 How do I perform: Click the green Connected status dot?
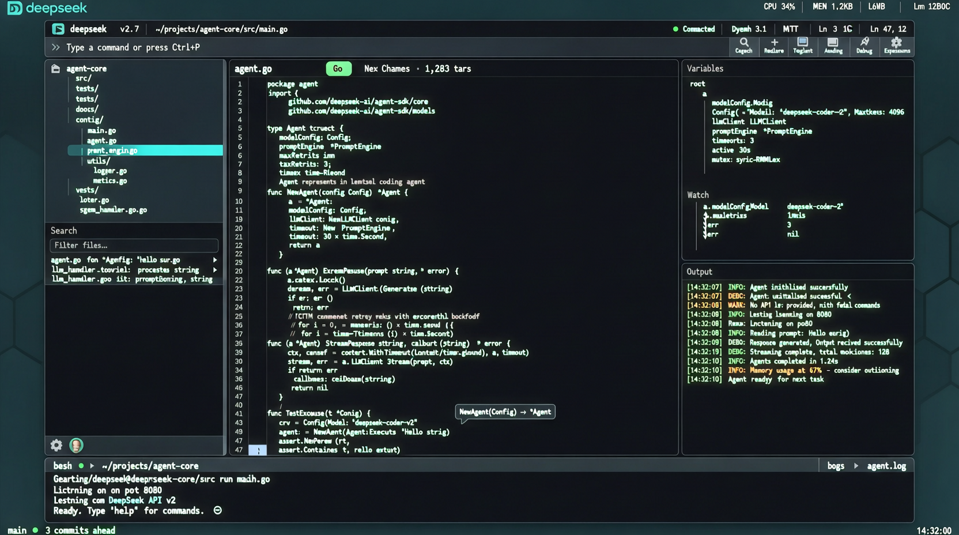point(675,29)
